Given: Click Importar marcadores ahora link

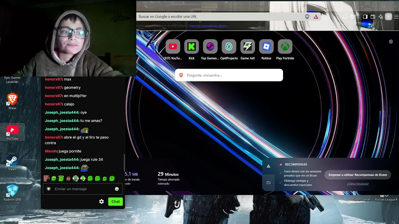Looking at the screenshot, I should pyautogui.click(x=209, y=26).
